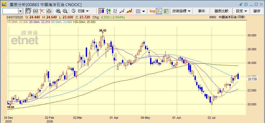Click the zoom out magnifier icon
Viewport: 265px width, 123px height.
click(x=65, y=11)
